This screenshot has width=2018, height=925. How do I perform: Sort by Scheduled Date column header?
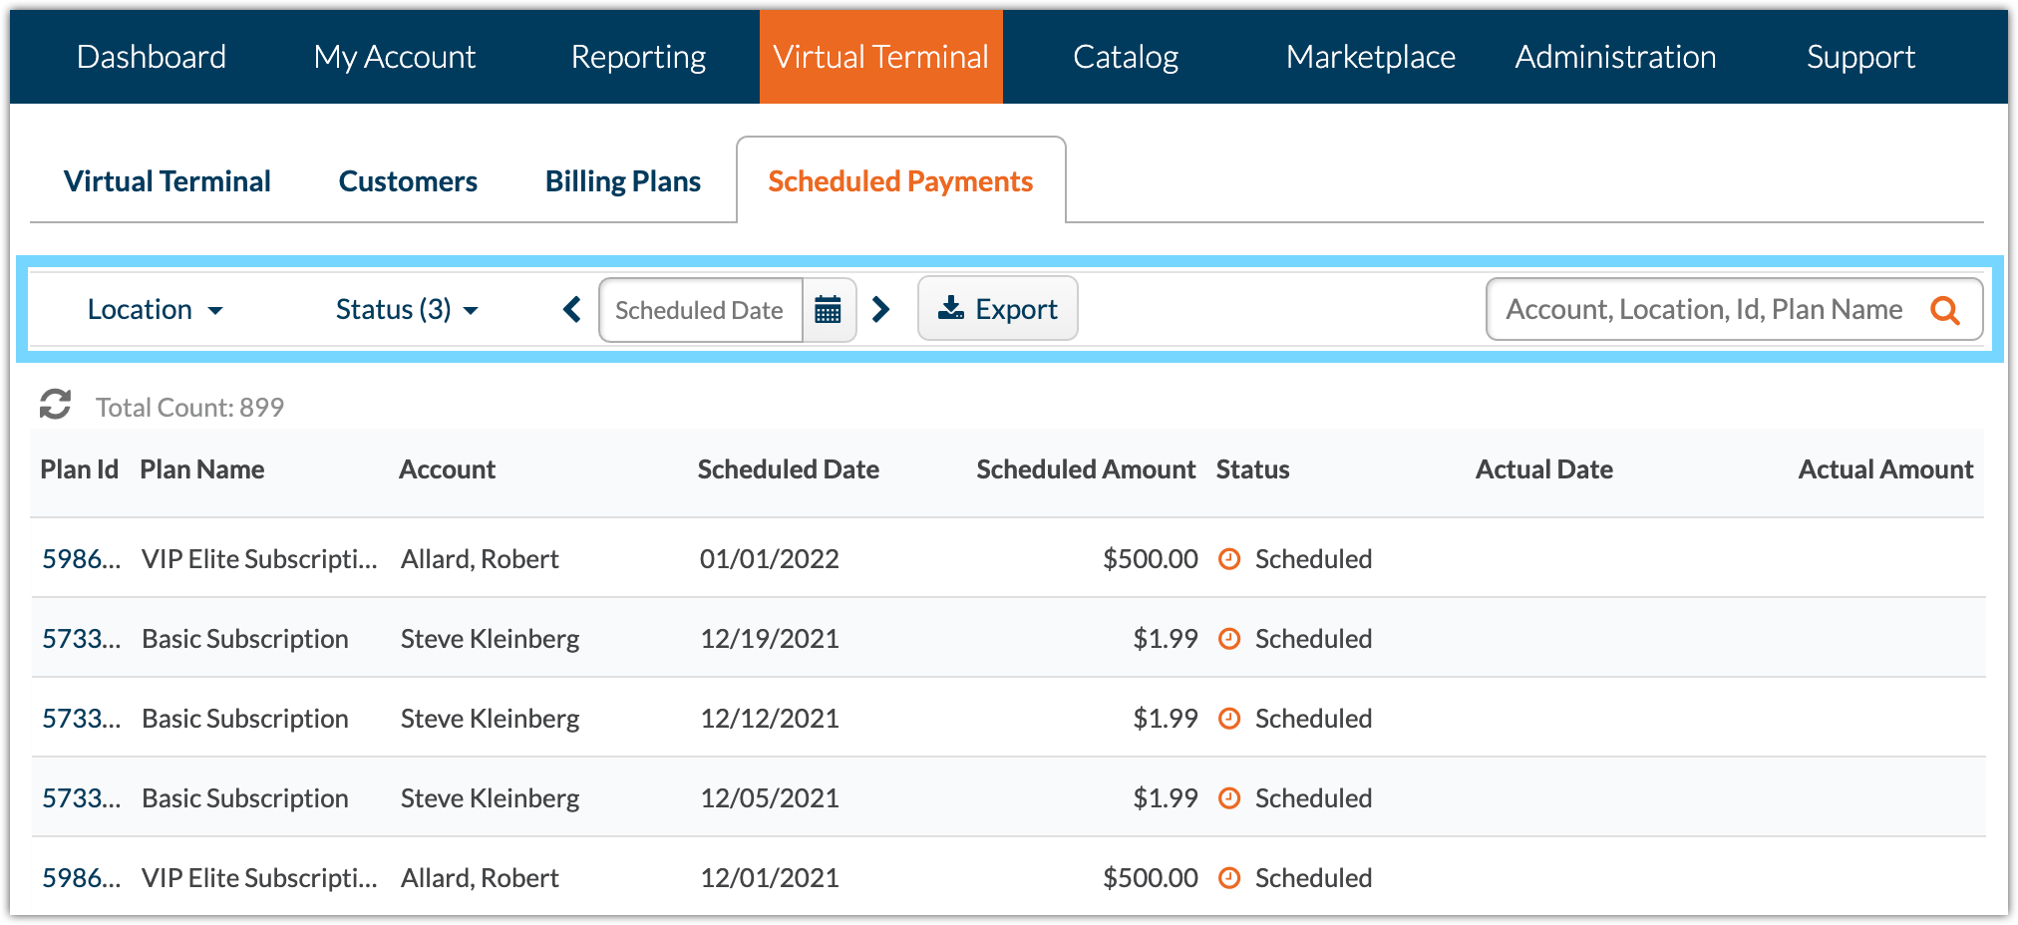[788, 469]
